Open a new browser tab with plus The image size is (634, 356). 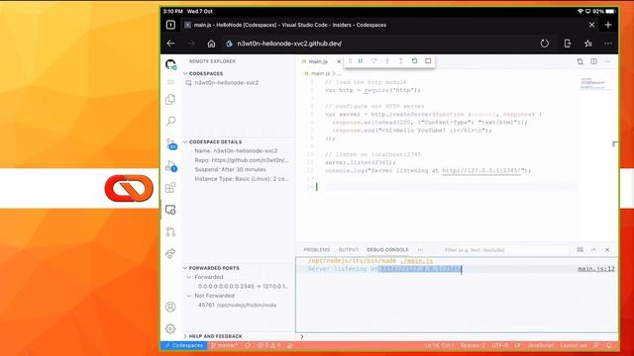click(x=608, y=25)
